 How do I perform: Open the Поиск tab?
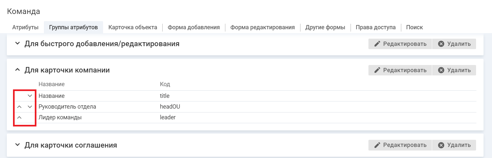pos(414,27)
